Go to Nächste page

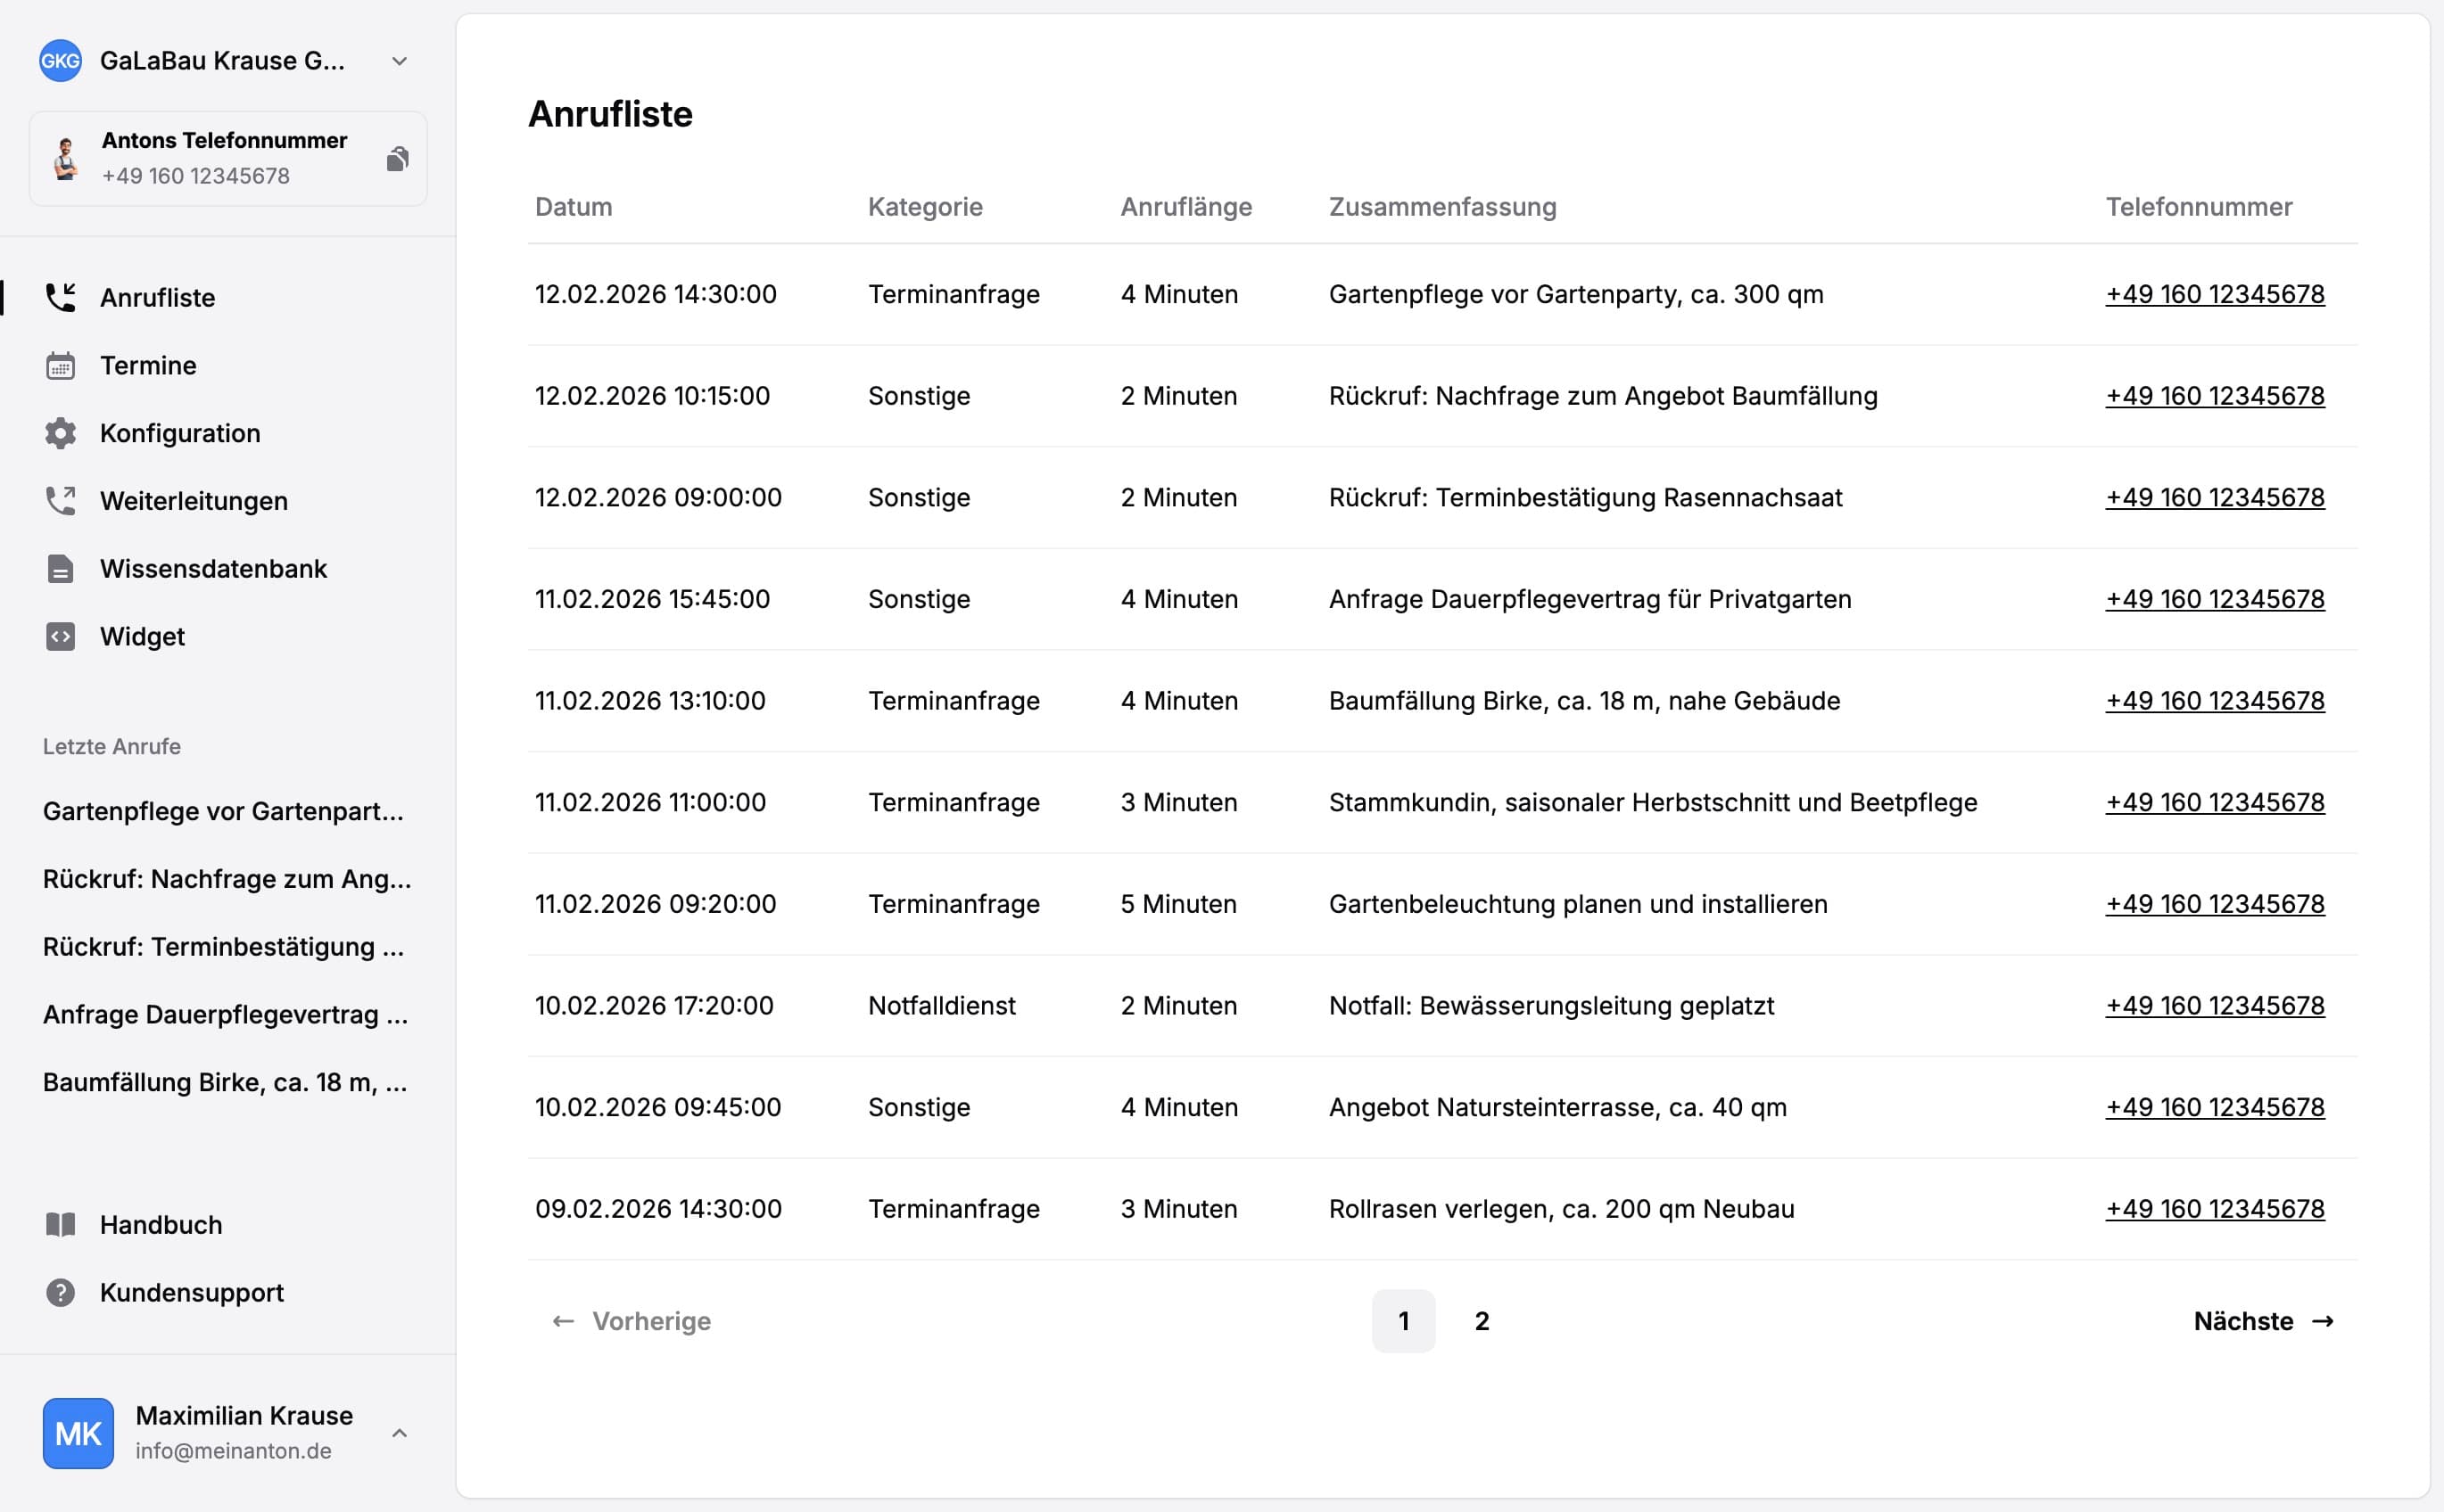(x=2263, y=1320)
